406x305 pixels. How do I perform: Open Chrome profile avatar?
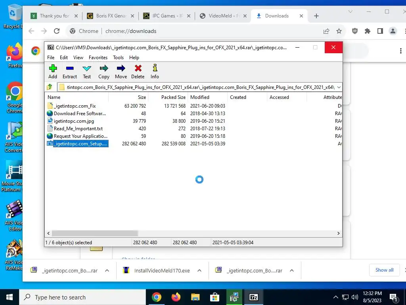(x=393, y=31)
